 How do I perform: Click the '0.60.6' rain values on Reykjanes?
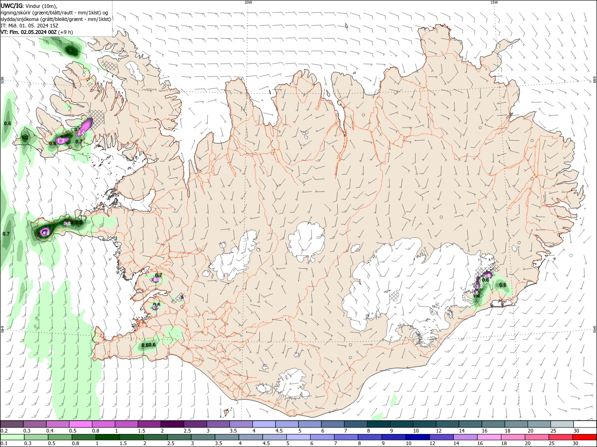pos(148,345)
